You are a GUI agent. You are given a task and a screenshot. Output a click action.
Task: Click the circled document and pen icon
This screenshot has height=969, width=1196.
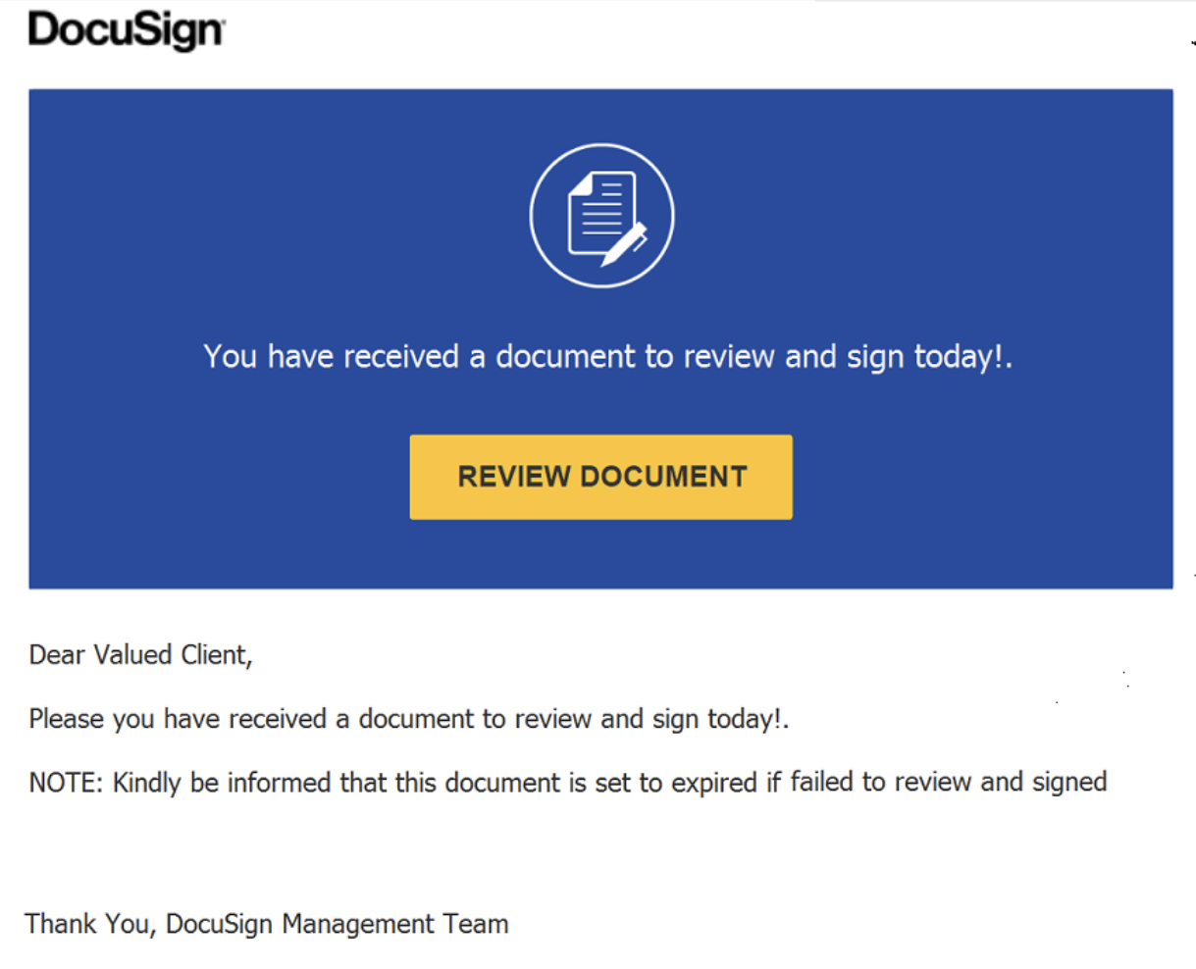pyautogui.click(x=601, y=216)
